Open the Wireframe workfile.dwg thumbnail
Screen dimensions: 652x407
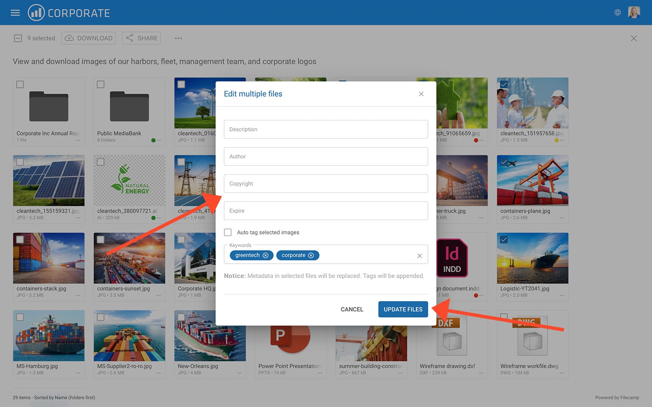click(533, 336)
